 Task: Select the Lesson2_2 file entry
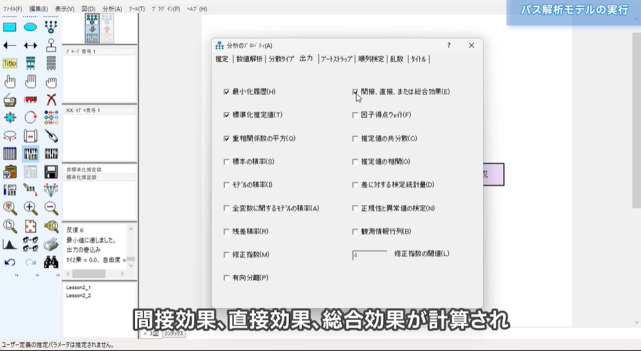79,296
